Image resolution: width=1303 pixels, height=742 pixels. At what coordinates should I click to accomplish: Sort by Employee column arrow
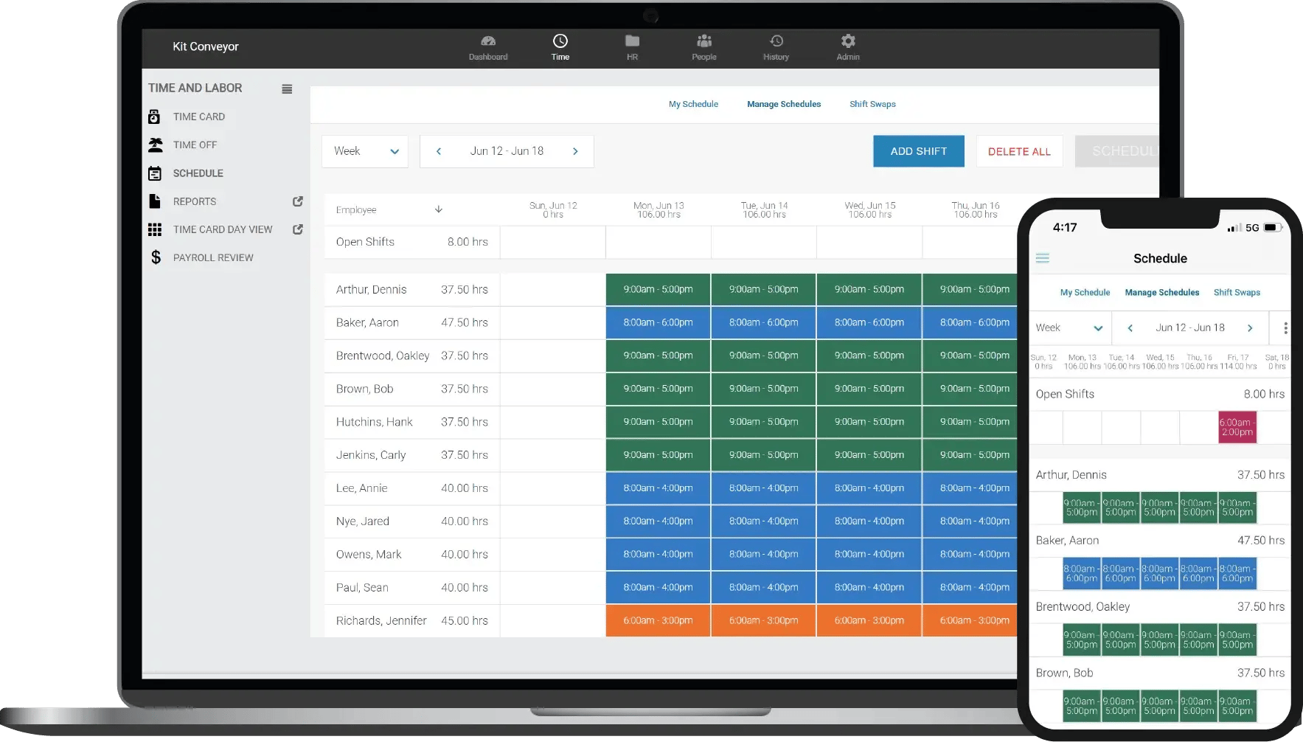[439, 209]
